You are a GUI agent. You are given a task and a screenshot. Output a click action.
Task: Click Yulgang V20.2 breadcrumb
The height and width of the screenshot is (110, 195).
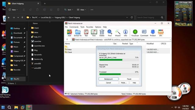coord(60,18)
